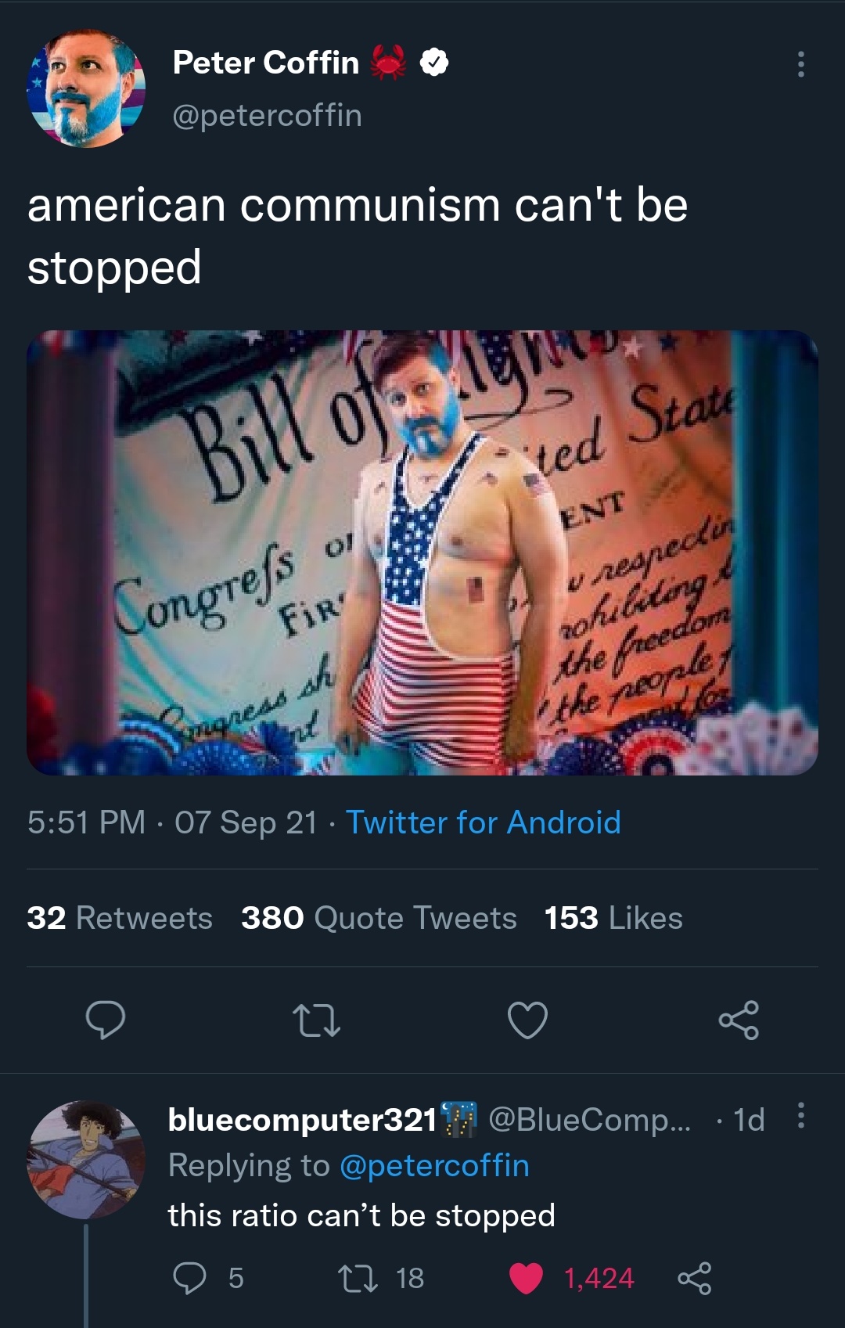Like the main tweet with heart icon
Image resolution: width=845 pixels, height=1328 pixels.
(x=527, y=1020)
